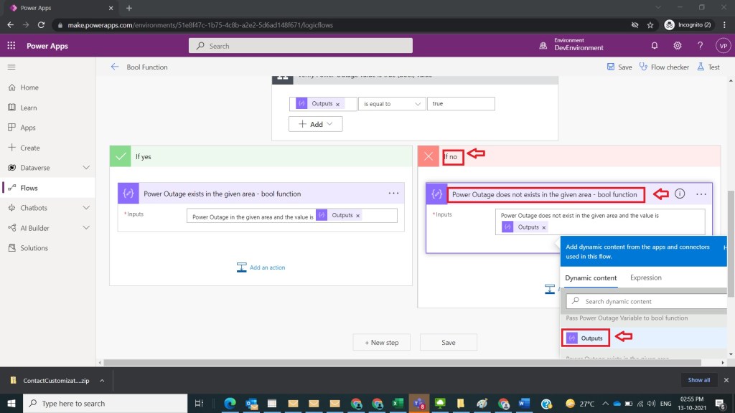Switch to the Expression tab

point(645,278)
